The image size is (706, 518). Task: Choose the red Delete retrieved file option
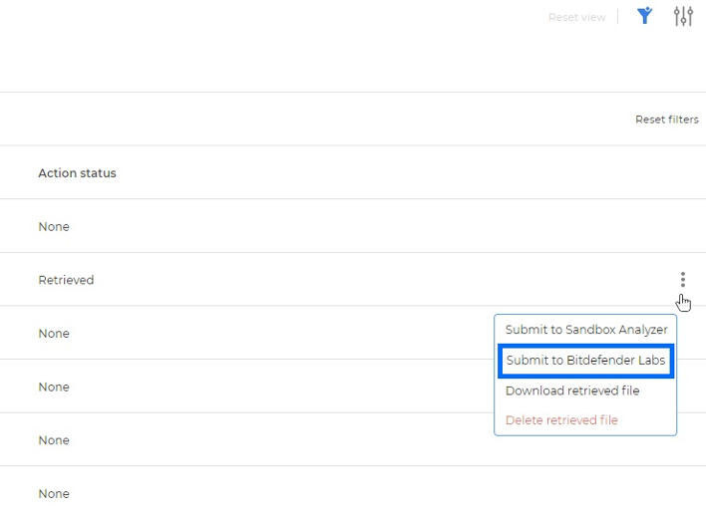point(561,420)
